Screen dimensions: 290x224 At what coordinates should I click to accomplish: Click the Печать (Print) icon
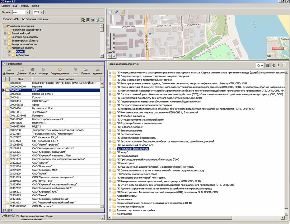[86, 69]
